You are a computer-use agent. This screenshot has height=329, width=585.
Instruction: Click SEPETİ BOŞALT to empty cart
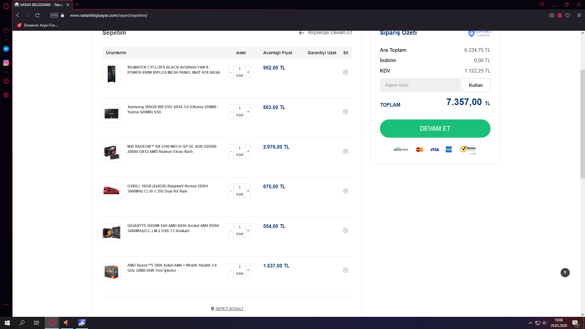227,309
